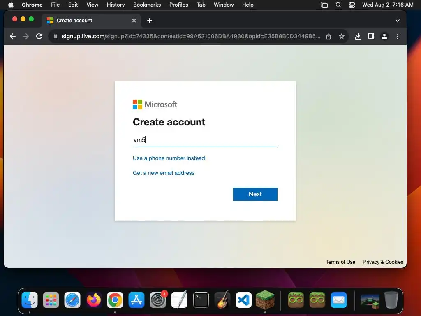Viewport: 421px width, 316px height.
Task: Open Minecraft grass block from the Dock
Action: click(265, 300)
